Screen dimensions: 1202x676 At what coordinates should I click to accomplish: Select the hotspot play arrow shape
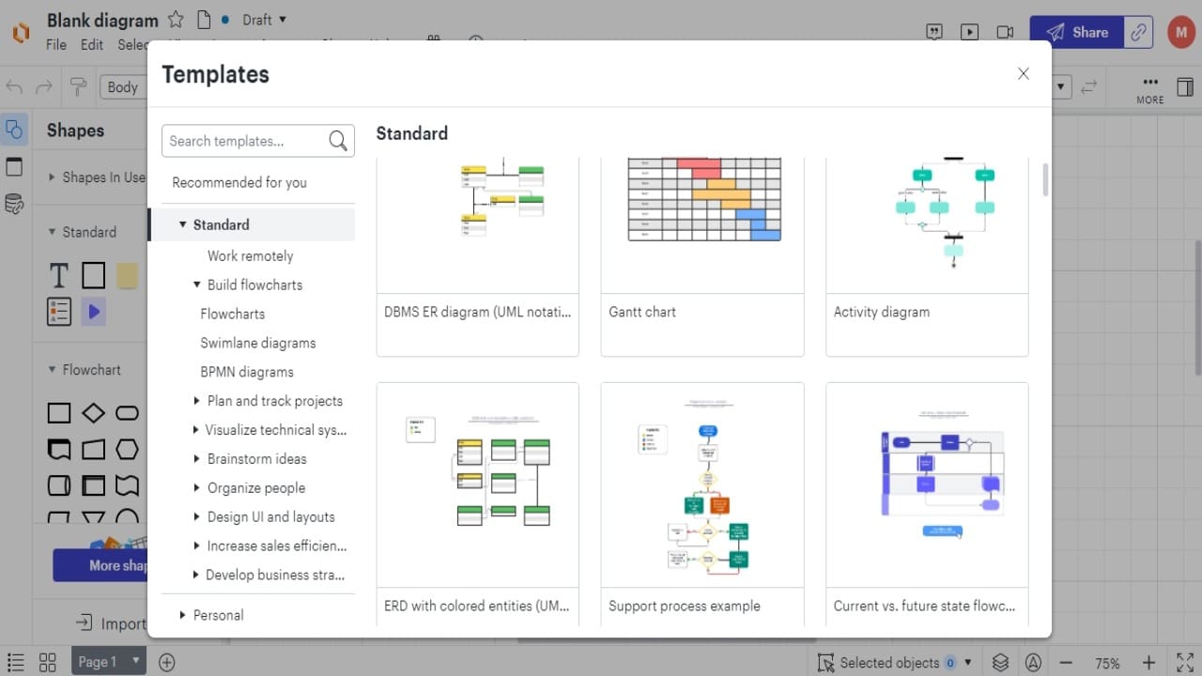(93, 312)
